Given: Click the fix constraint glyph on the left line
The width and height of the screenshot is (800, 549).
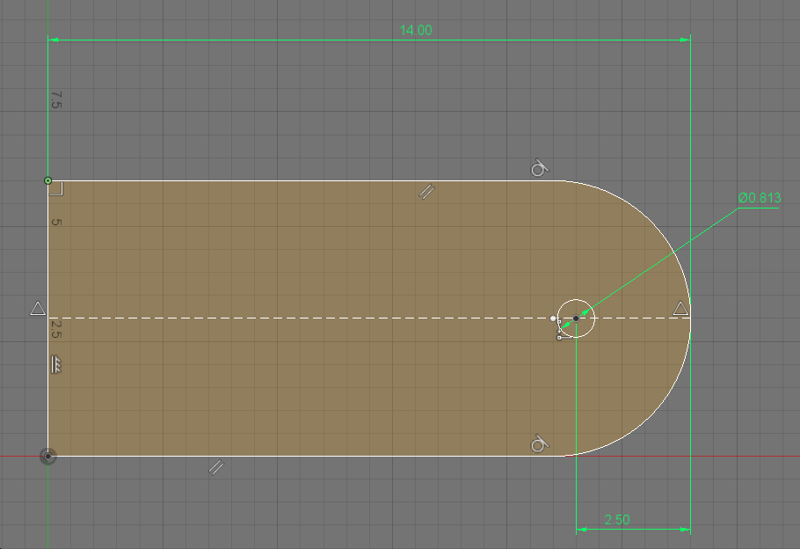Looking at the screenshot, I should click(55, 363).
